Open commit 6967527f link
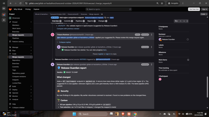The height and width of the screenshot is (117, 209). (61, 26)
